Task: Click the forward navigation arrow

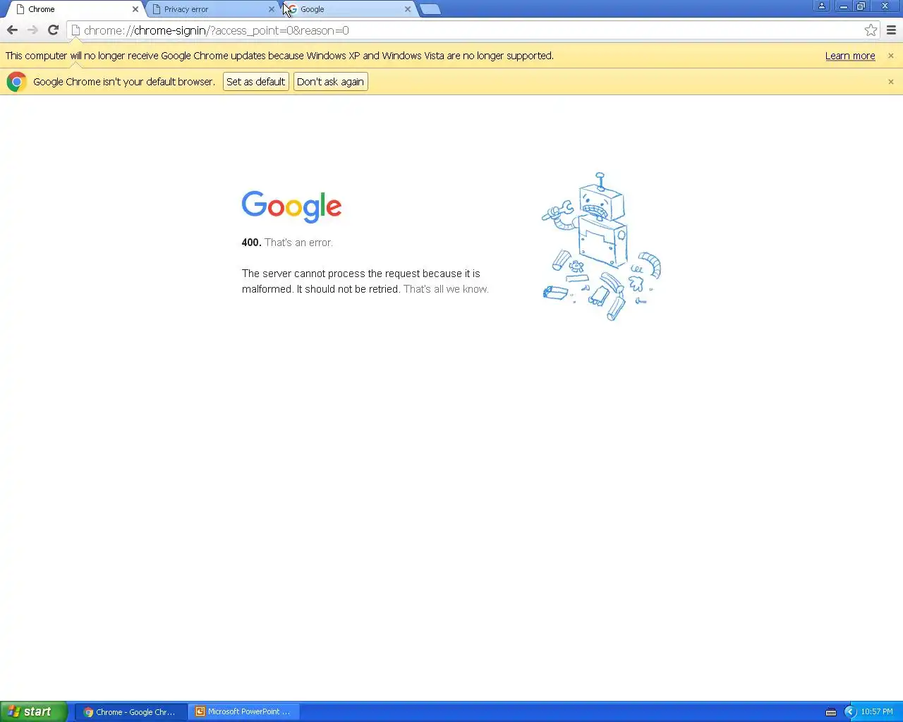Action: tap(32, 30)
